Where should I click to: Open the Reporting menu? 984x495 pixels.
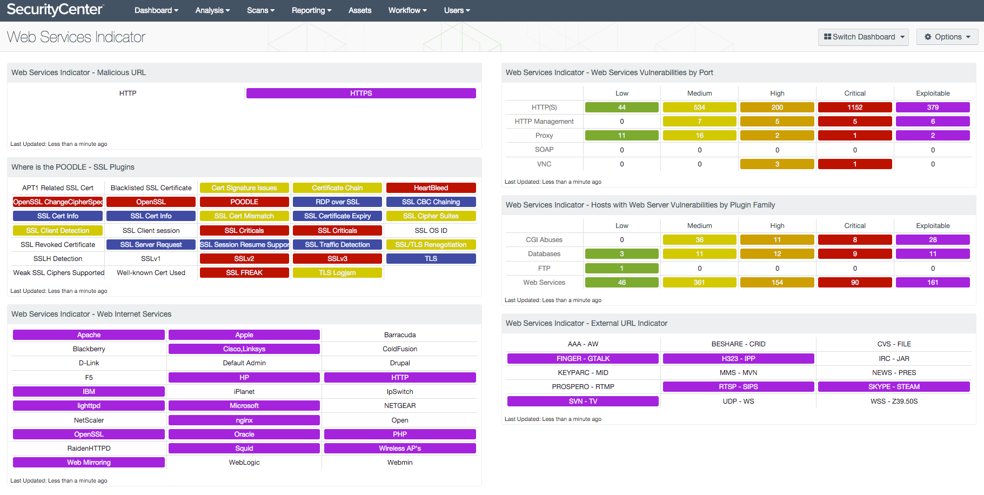pyautogui.click(x=311, y=10)
